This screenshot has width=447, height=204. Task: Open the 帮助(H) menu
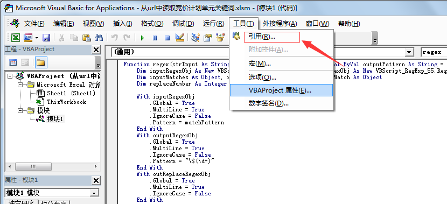click(349, 24)
